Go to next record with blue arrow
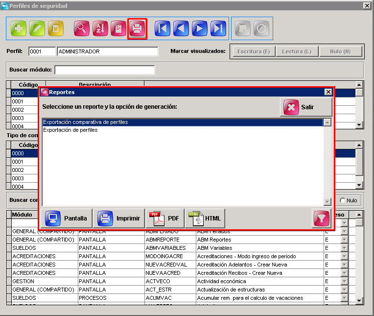The width and height of the screenshot is (374, 316). (200, 28)
